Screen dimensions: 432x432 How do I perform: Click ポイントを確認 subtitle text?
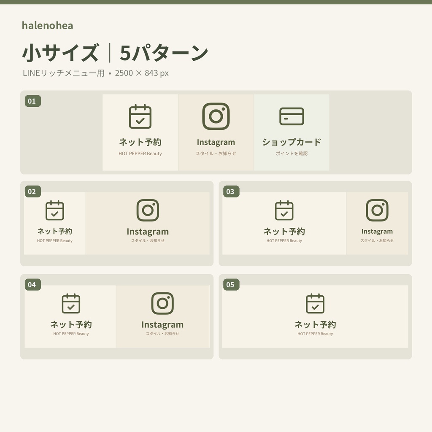point(292,154)
